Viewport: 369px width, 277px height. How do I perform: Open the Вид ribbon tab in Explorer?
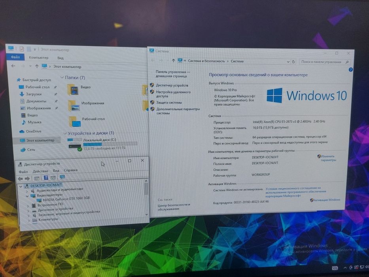pyautogui.click(x=61, y=58)
